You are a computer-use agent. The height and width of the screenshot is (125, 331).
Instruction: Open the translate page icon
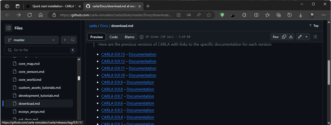click(189, 15)
